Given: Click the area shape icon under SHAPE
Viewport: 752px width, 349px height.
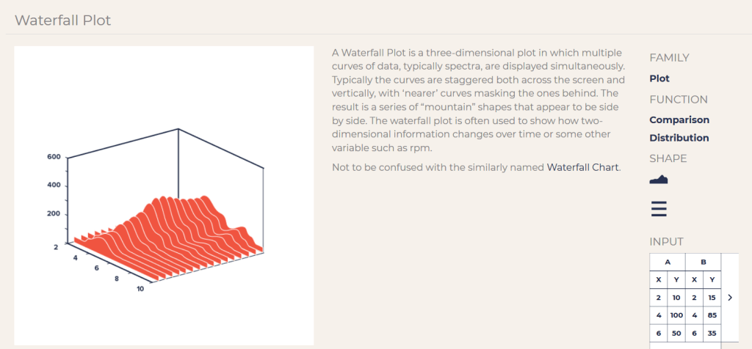Looking at the screenshot, I should point(659,180).
